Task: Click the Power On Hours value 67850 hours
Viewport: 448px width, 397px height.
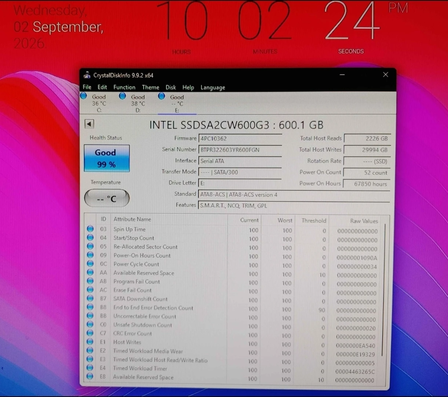Action: (367, 184)
